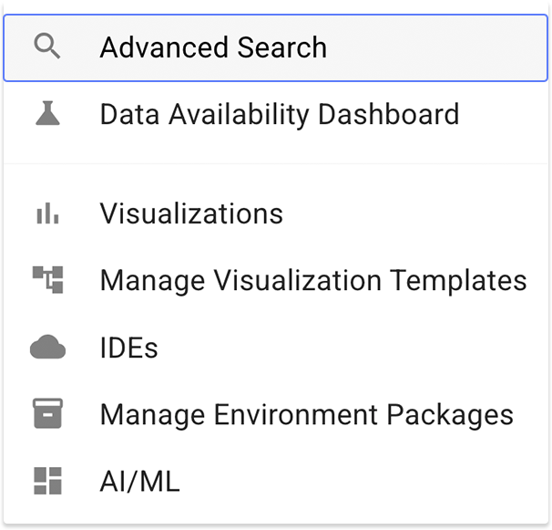Click the "AI/ML" text label

[x=139, y=481]
